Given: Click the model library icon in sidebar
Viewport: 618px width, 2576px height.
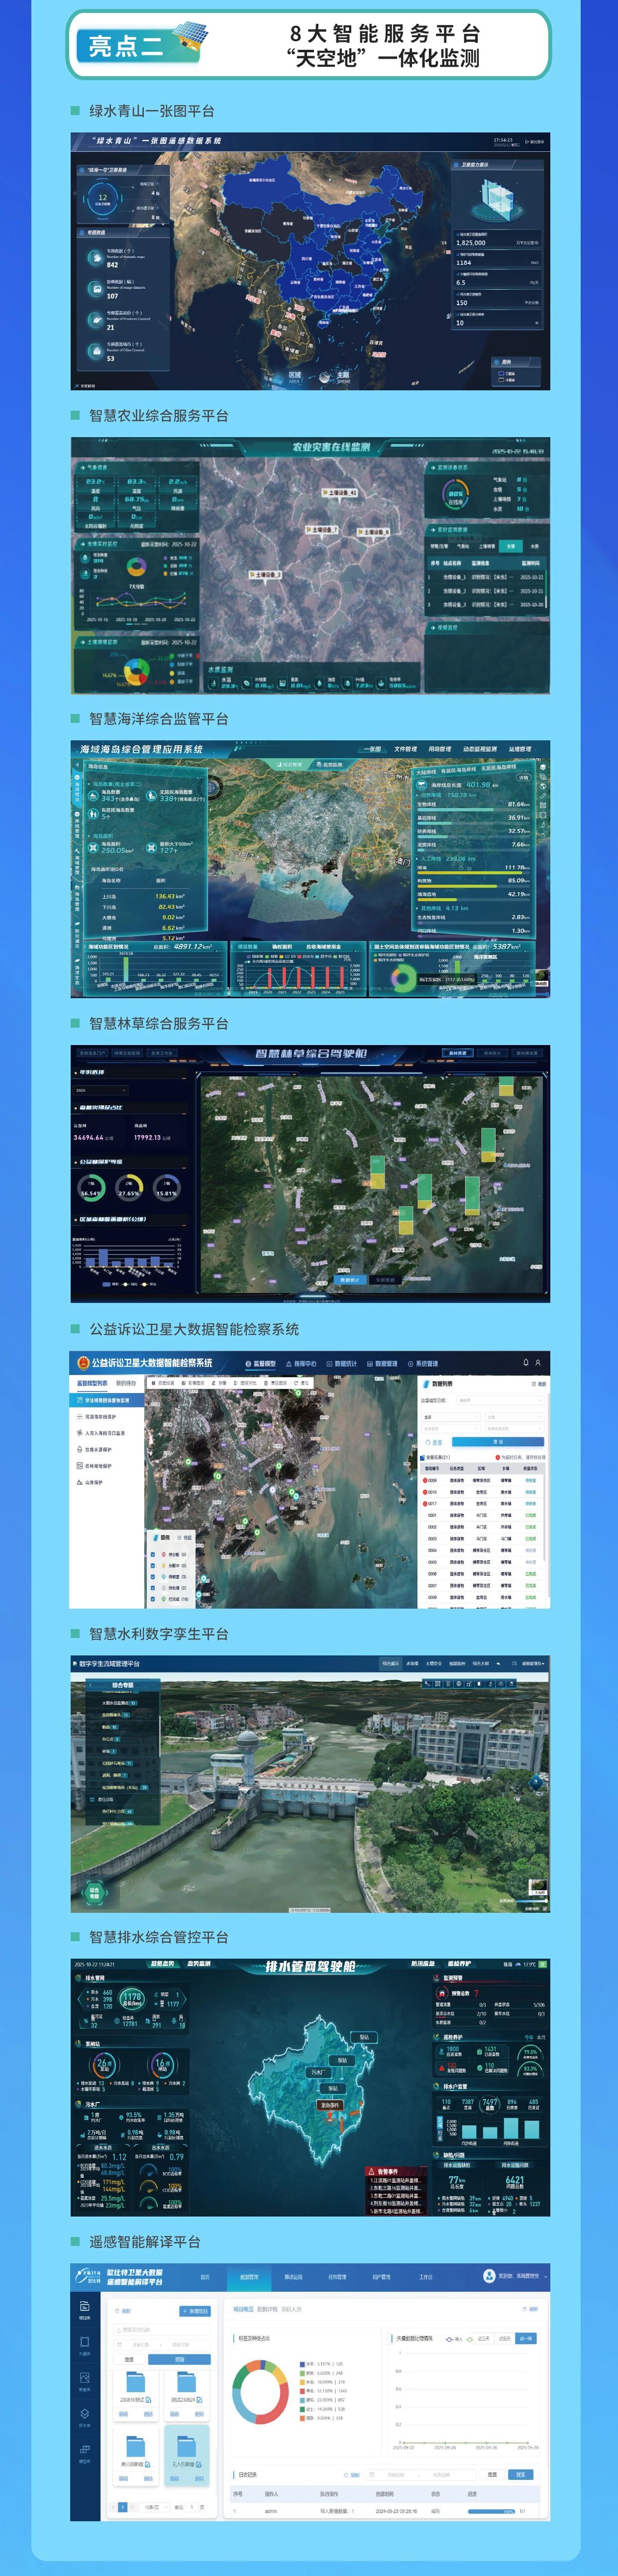Looking at the screenshot, I should [84, 2449].
